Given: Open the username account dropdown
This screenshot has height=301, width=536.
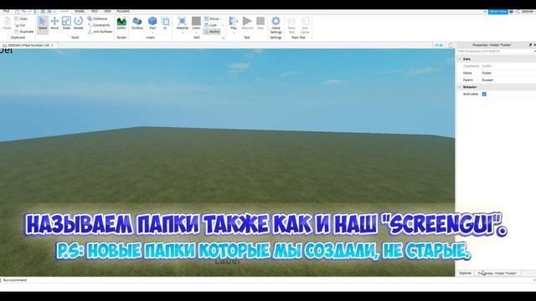Looking at the screenshot, I should pyautogui.click(x=528, y=12).
